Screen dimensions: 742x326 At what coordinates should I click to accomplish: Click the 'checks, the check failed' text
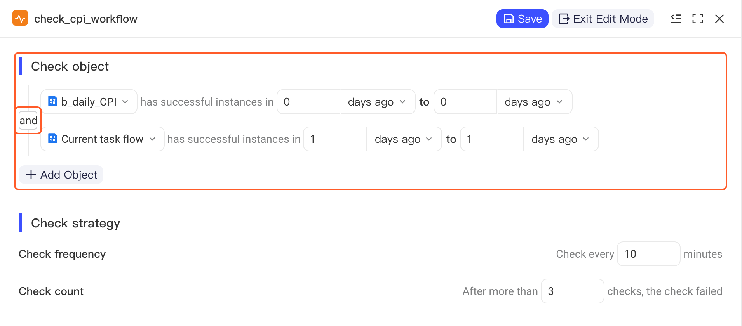point(665,291)
